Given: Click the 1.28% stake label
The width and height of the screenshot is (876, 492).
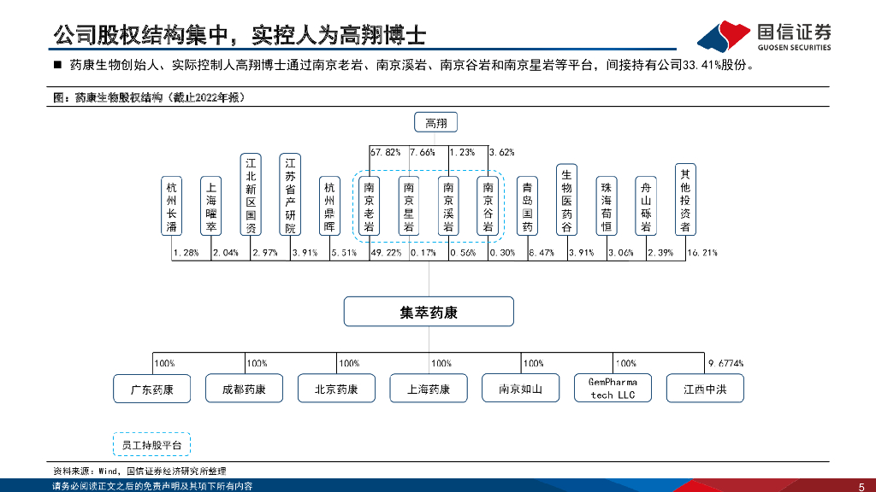Looking at the screenshot, I should [x=186, y=253].
